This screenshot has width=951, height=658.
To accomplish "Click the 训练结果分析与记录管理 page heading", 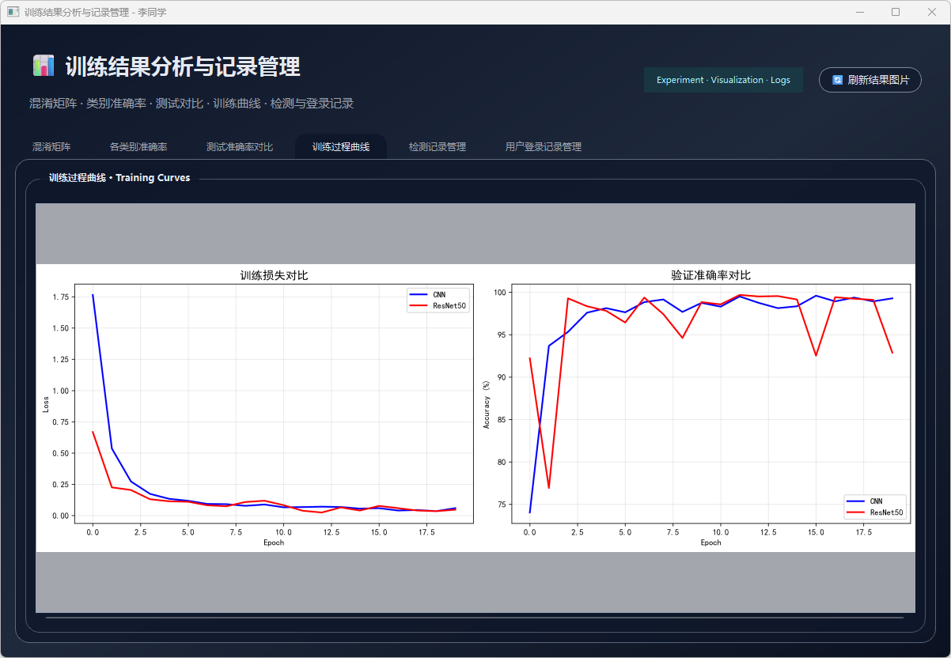I will (x=183, y=67).
